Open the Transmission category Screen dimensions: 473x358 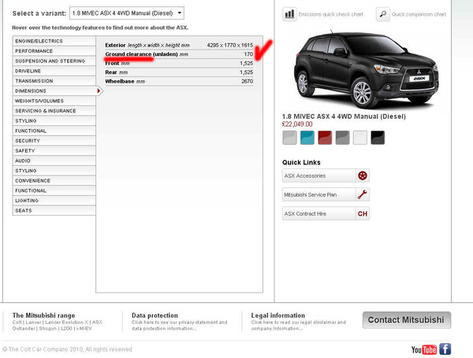[x=54, y=81]
